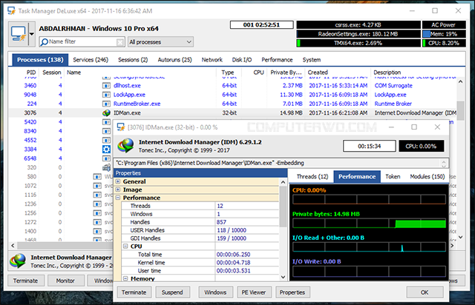This screenshot has width=475, height=305.
Task: Click RadeonSettings.exe memory indicator bar
Action: (x=358, y=34)
